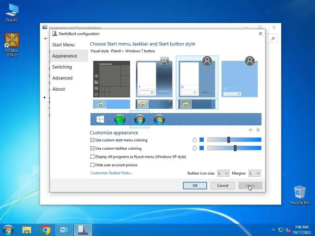Open the Advanced settings tab

[69, 78]
